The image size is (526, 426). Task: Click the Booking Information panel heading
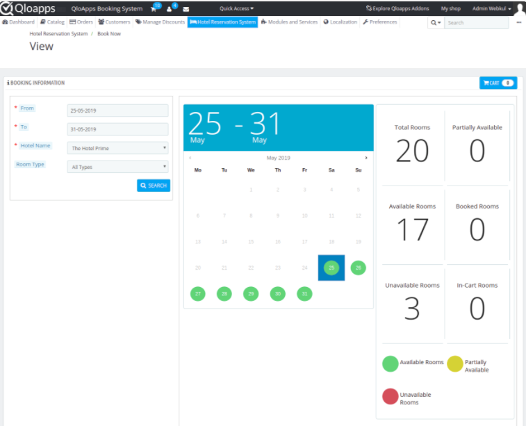coord(36,83)
